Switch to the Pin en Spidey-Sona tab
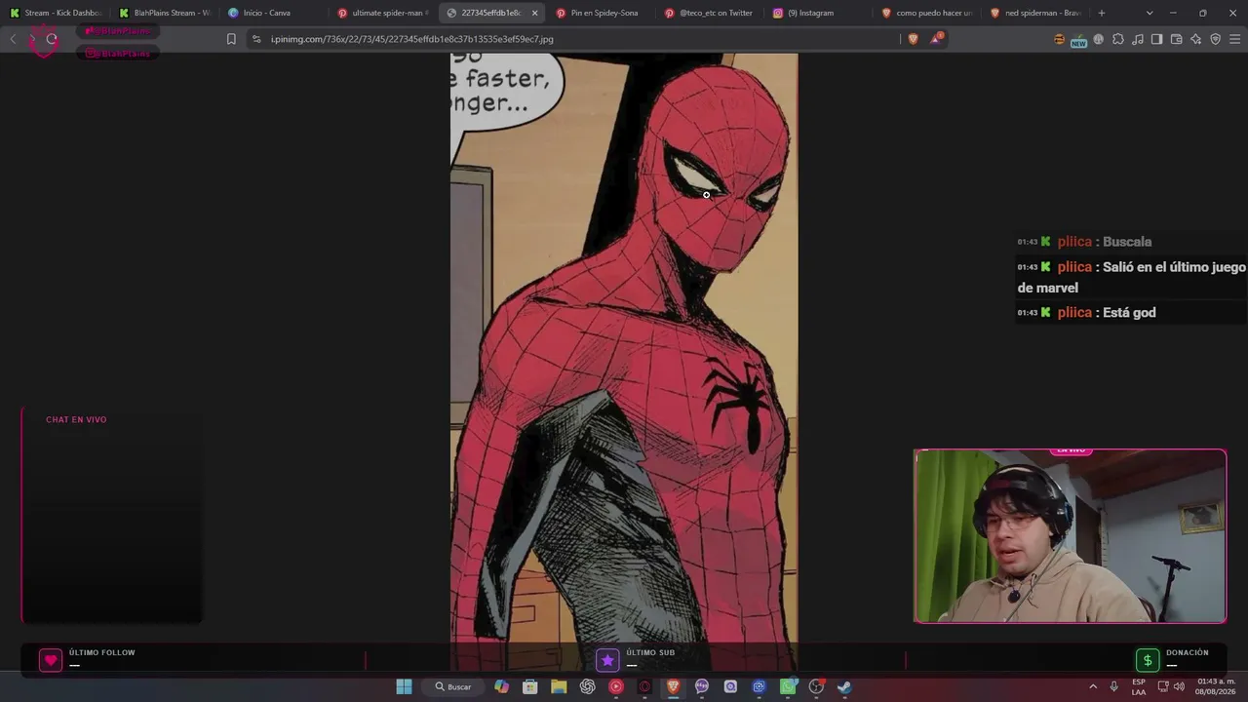1248x702 pixels. point(602,13)
